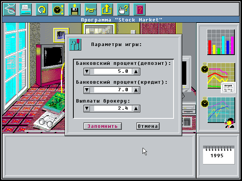The image size is (242, 181).
Task: Decrease the credit bank percent value
Action: 87,90
